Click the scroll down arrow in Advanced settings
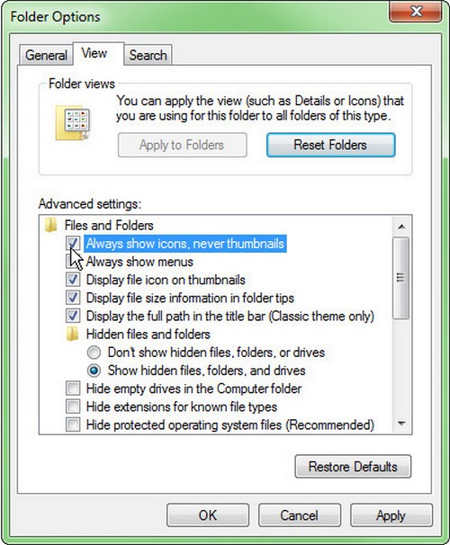 (x=401, y=423)
